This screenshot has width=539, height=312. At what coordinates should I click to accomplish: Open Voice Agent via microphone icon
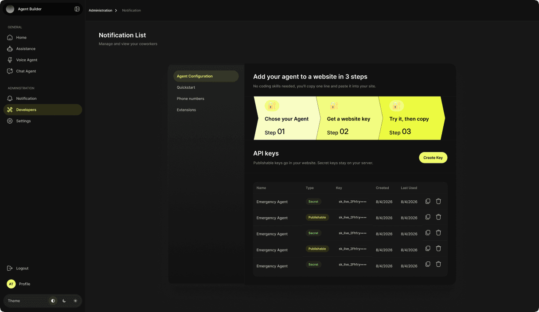pyautogui.click(x=10, y=60)
